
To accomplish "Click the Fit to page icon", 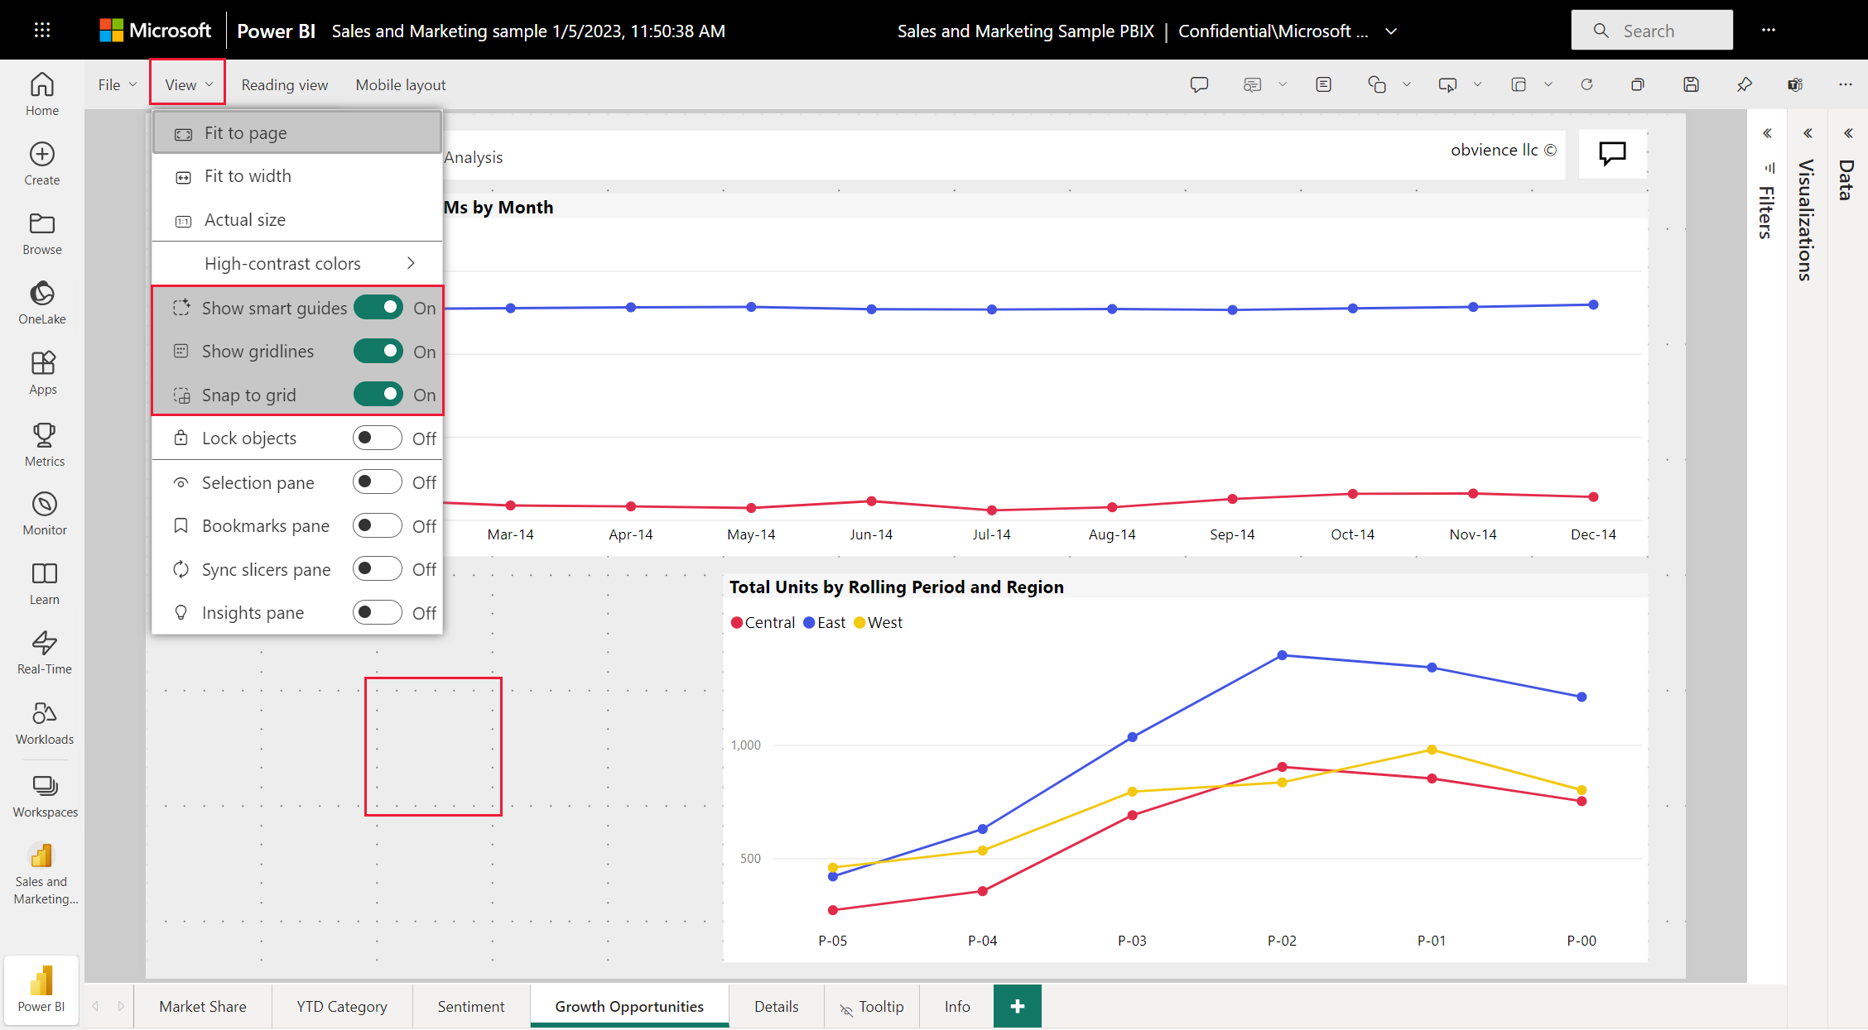I will [183, 133].
